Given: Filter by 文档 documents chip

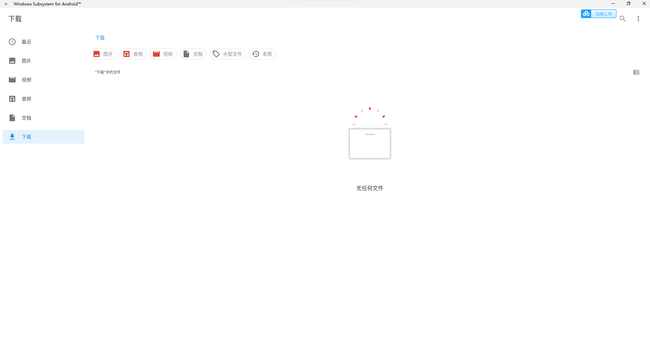Looking at the screenshot, I should coord(193,54).
